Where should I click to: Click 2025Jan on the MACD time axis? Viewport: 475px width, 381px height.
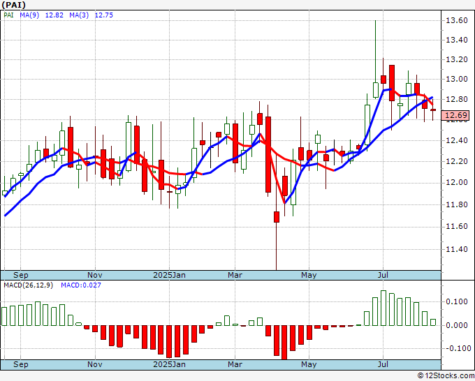(169, 364)
